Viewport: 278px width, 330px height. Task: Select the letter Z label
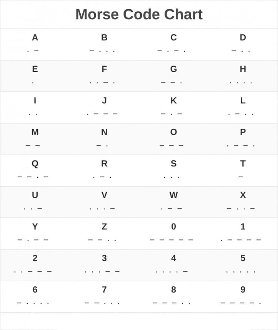pyautogui.click(x=104, y=227)
